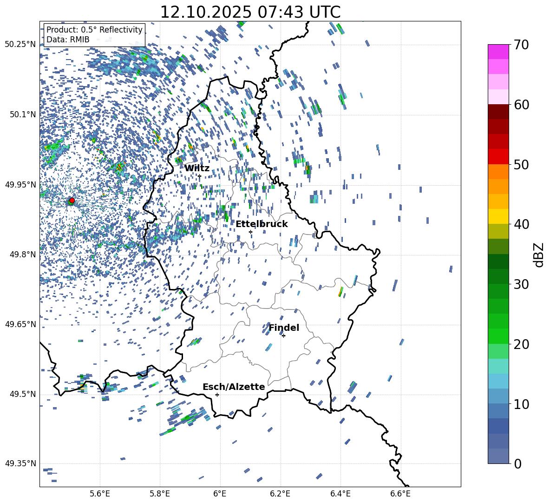550x503 pixels.
Task: Click the bottom grey-blue colorbar swatch at 0
Action: pos(498,456)
